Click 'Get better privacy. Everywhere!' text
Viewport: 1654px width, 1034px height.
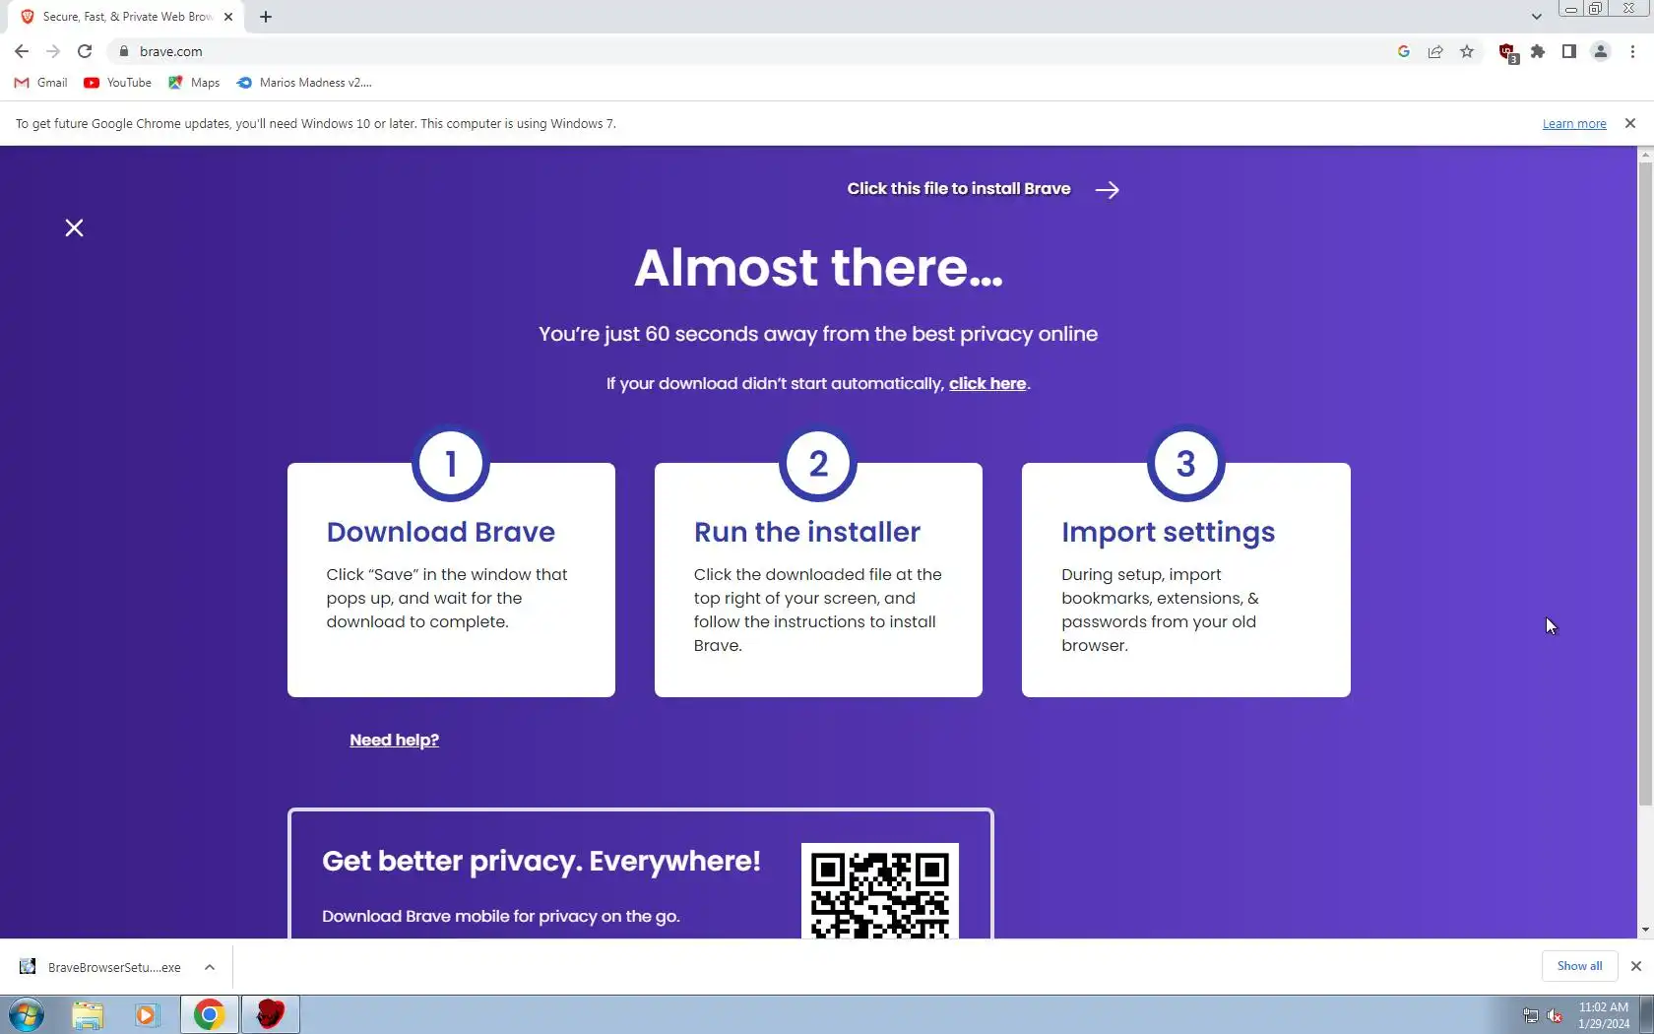541,862
